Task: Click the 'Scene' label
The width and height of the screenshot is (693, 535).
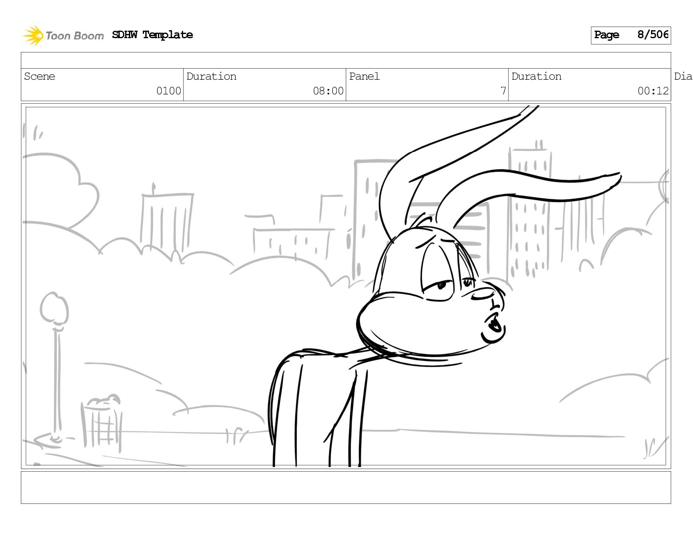Action: click(39, 76)
